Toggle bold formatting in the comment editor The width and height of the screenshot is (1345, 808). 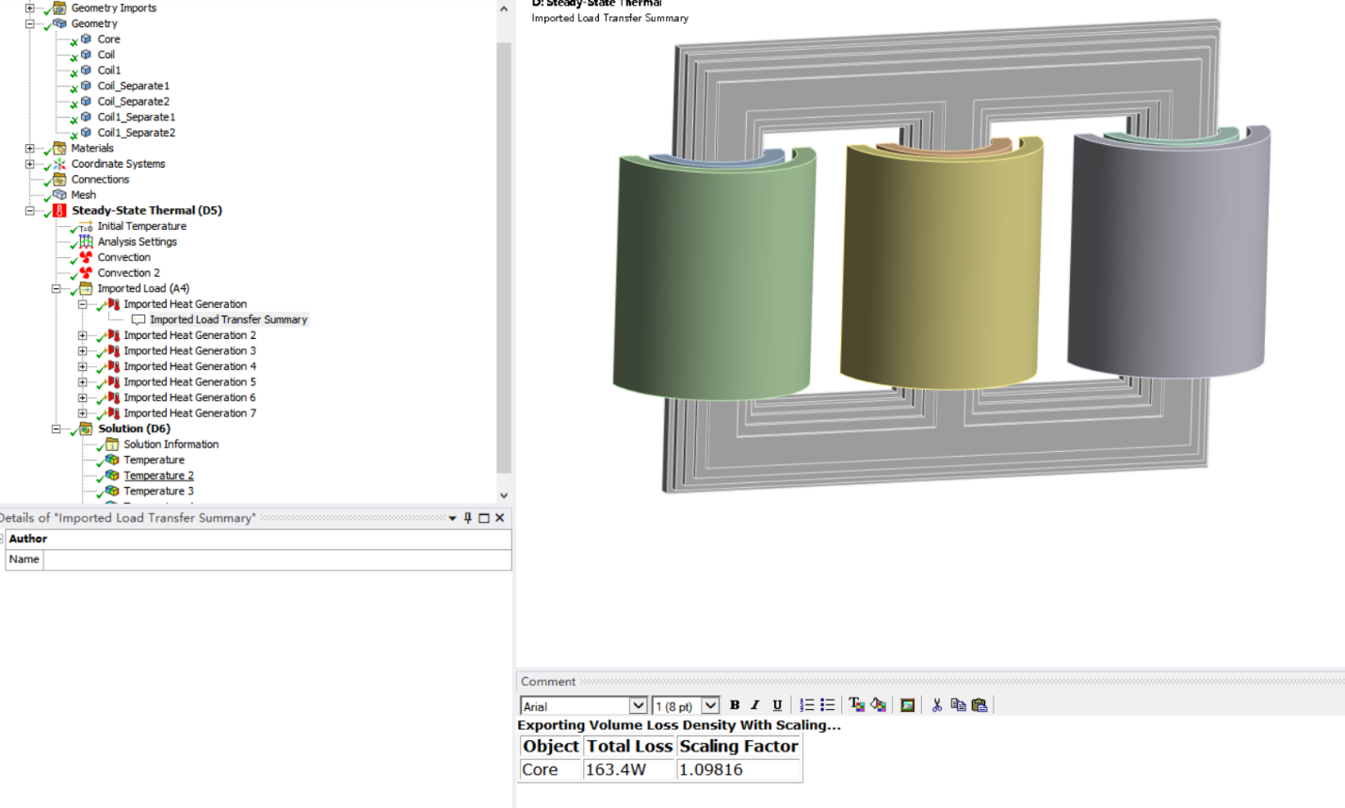(736, 704)
